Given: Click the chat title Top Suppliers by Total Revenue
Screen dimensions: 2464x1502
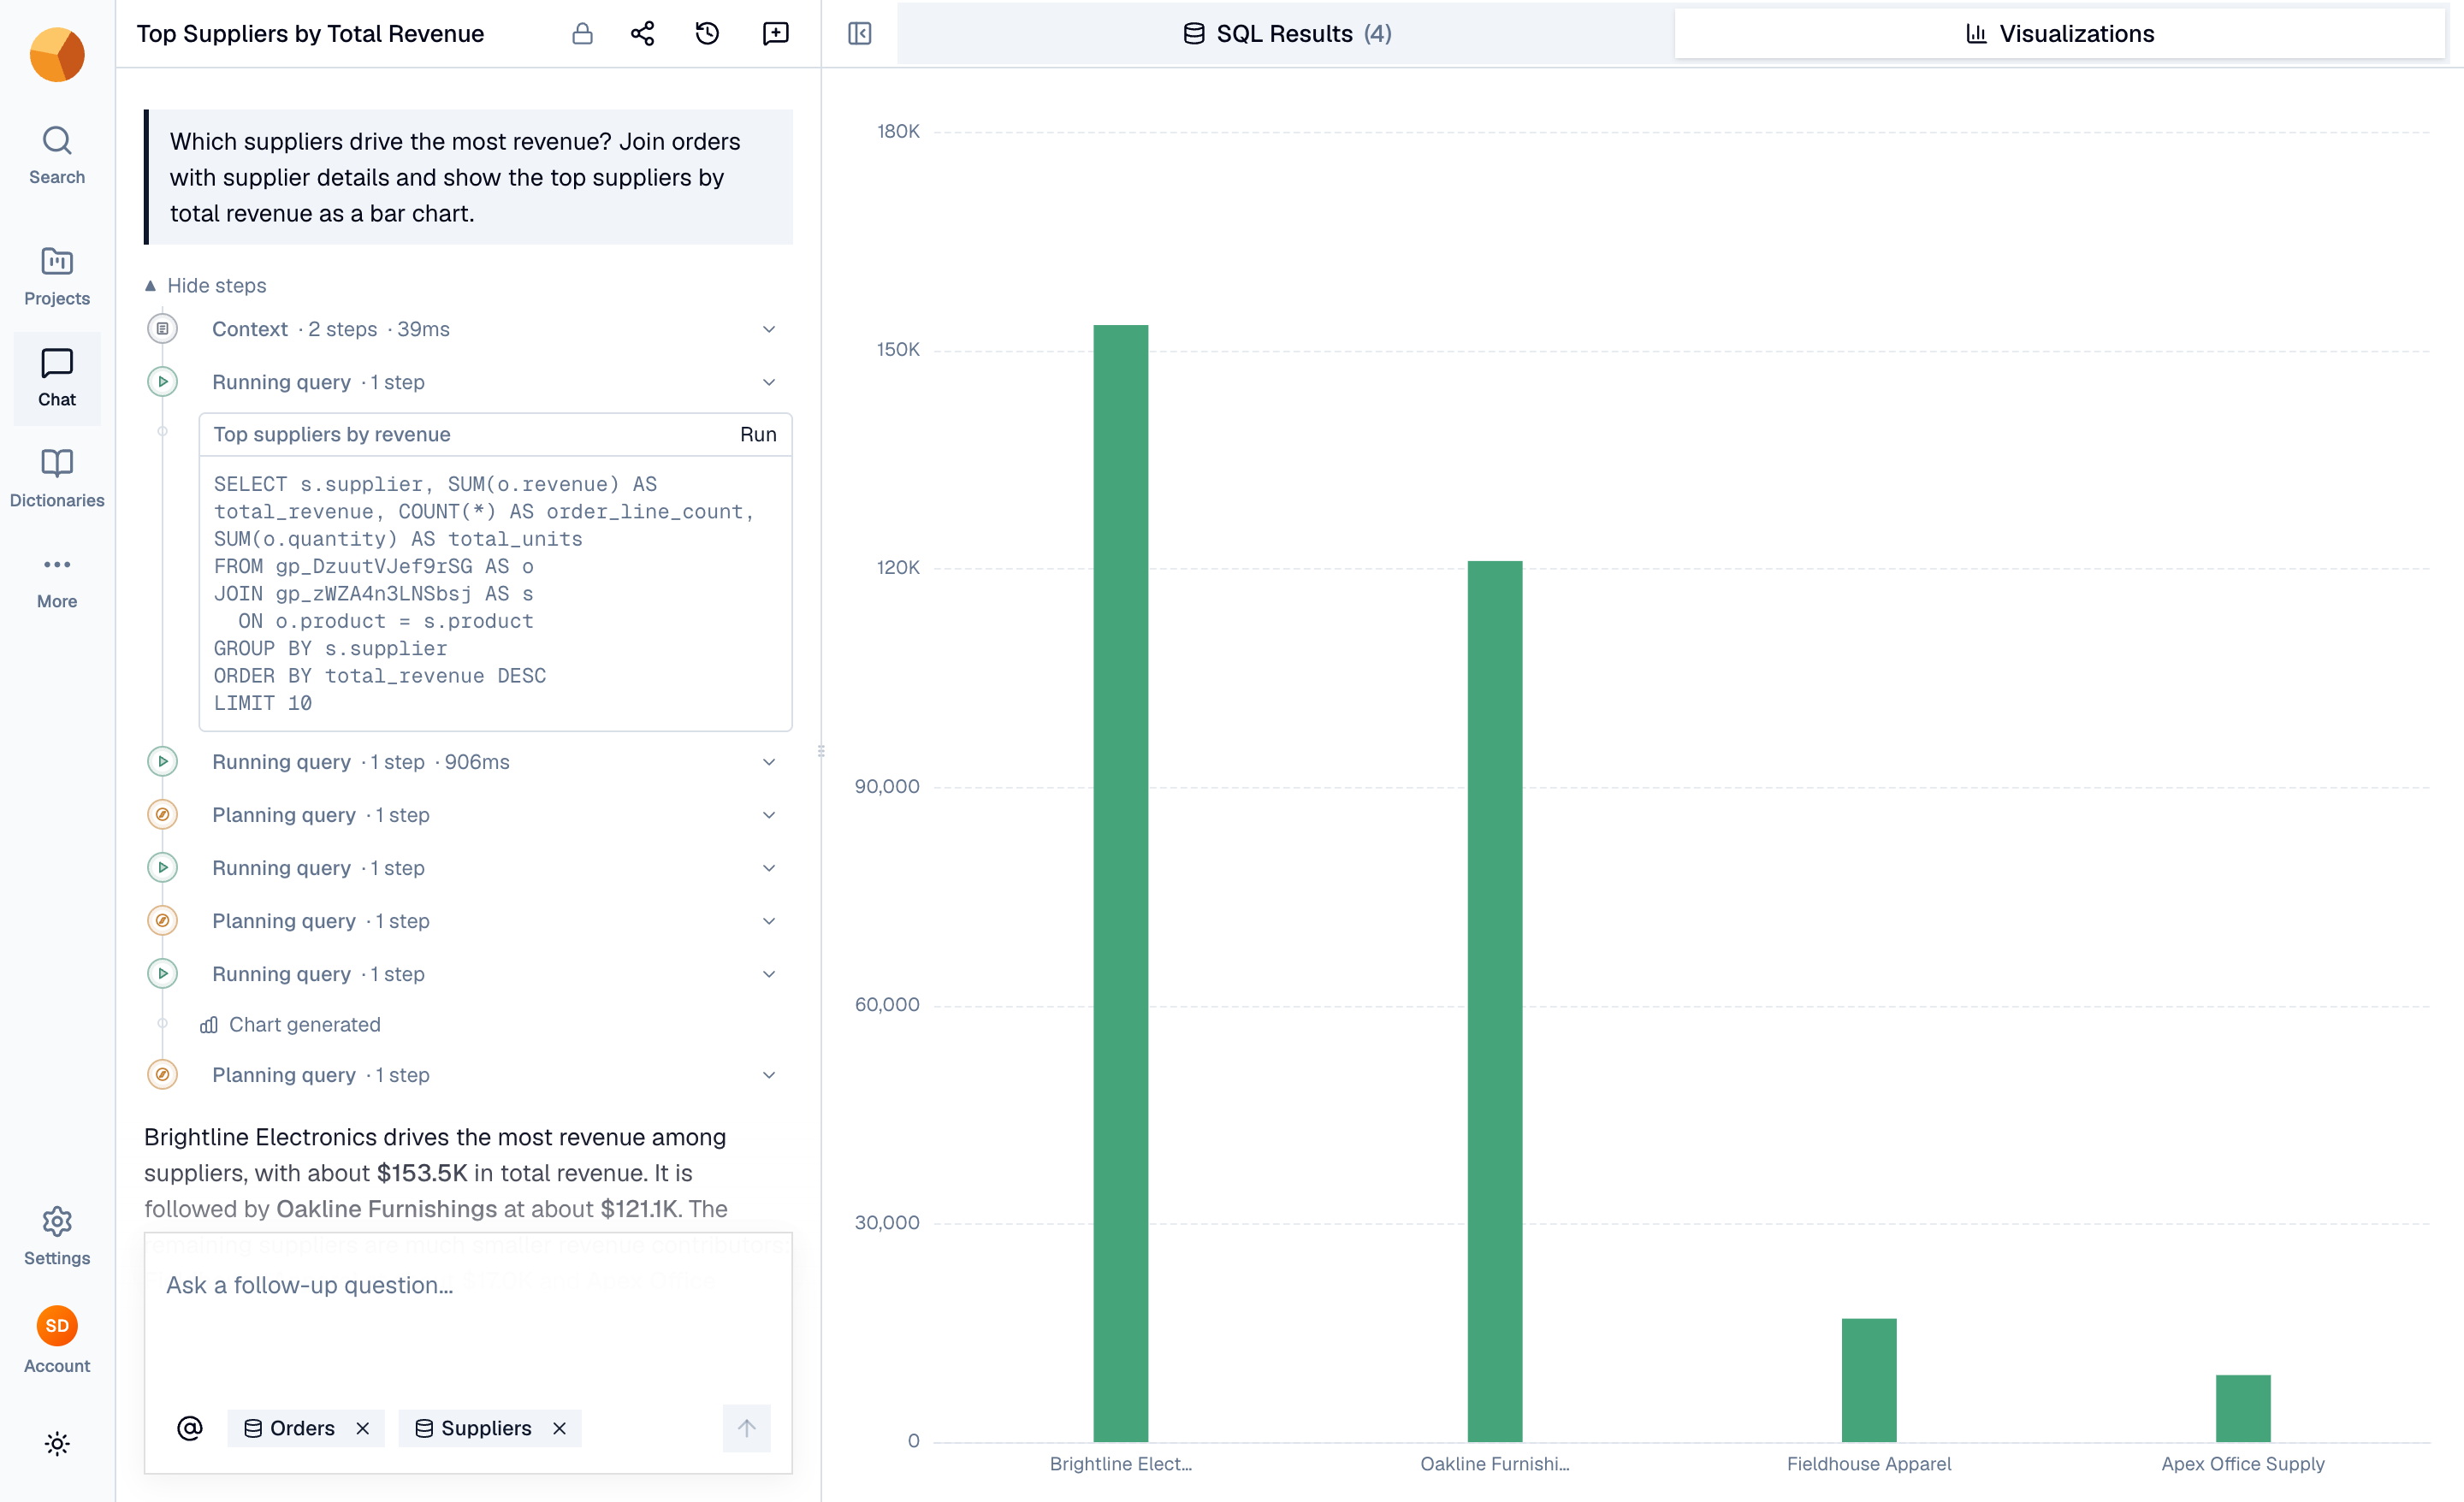Looking at the screenshot, I should 310,34.
